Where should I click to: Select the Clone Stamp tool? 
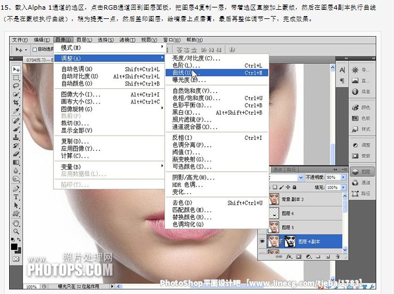coord(16,138)
